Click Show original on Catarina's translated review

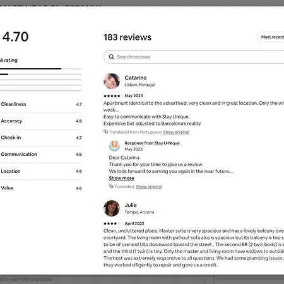tap(176, 132)
